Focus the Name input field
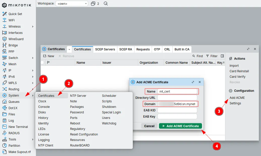 [x=177, y=91]
